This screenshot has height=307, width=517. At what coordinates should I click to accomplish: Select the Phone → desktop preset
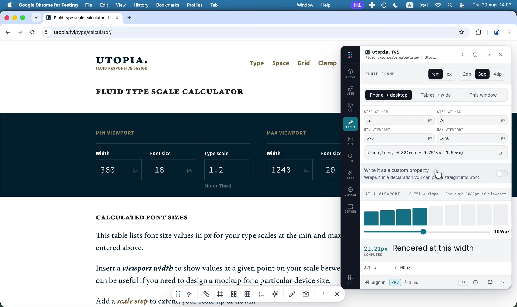[389, 95]
